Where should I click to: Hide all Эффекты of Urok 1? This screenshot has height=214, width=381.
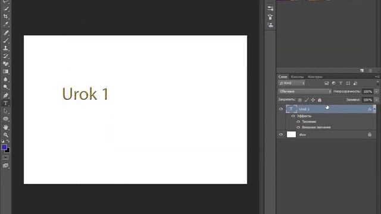(x=293, y=116)
